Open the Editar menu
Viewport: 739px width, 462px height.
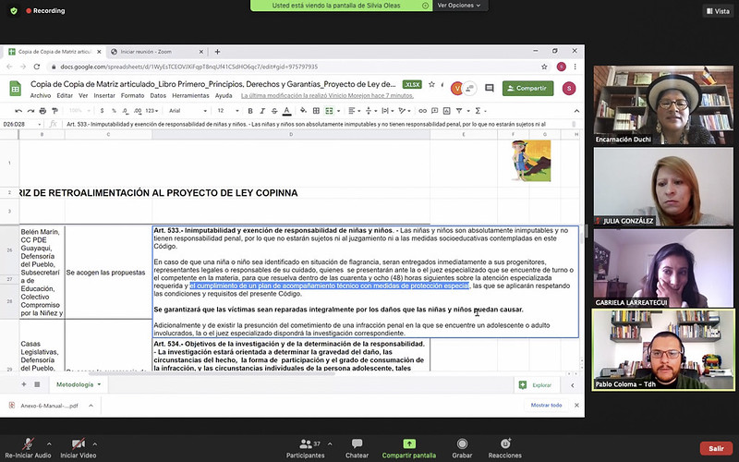click(65, 96)
